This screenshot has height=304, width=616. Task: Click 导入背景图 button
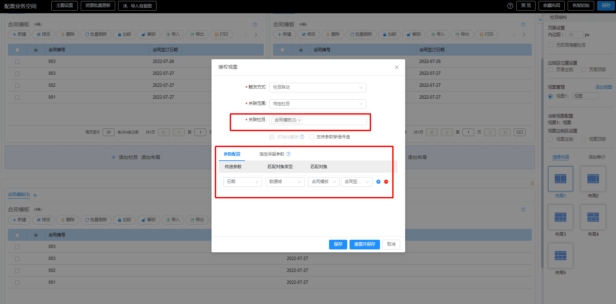[x=137, y=6]
